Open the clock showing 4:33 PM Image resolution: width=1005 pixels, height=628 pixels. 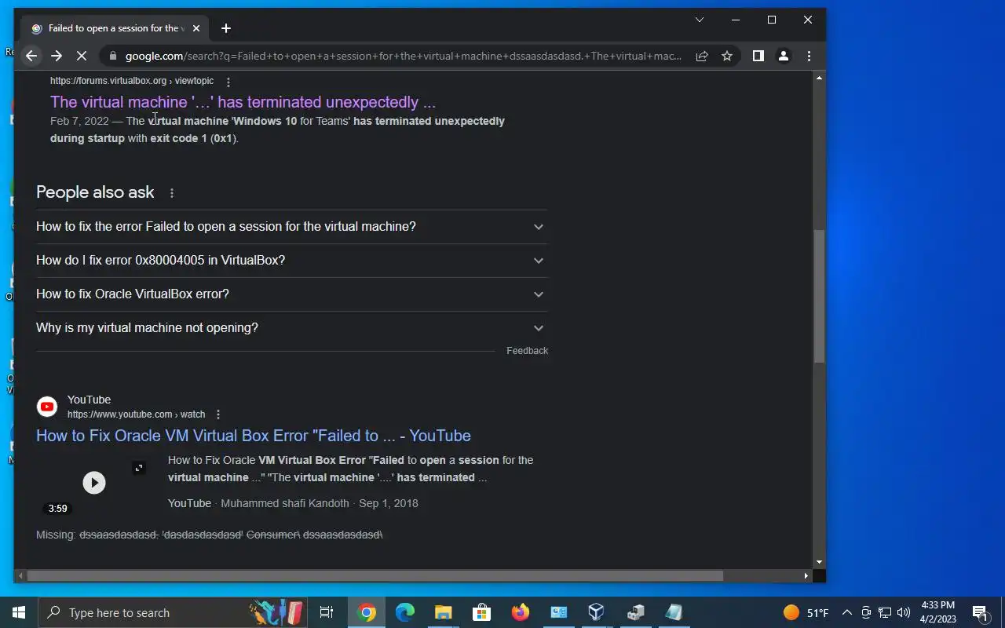938,612
